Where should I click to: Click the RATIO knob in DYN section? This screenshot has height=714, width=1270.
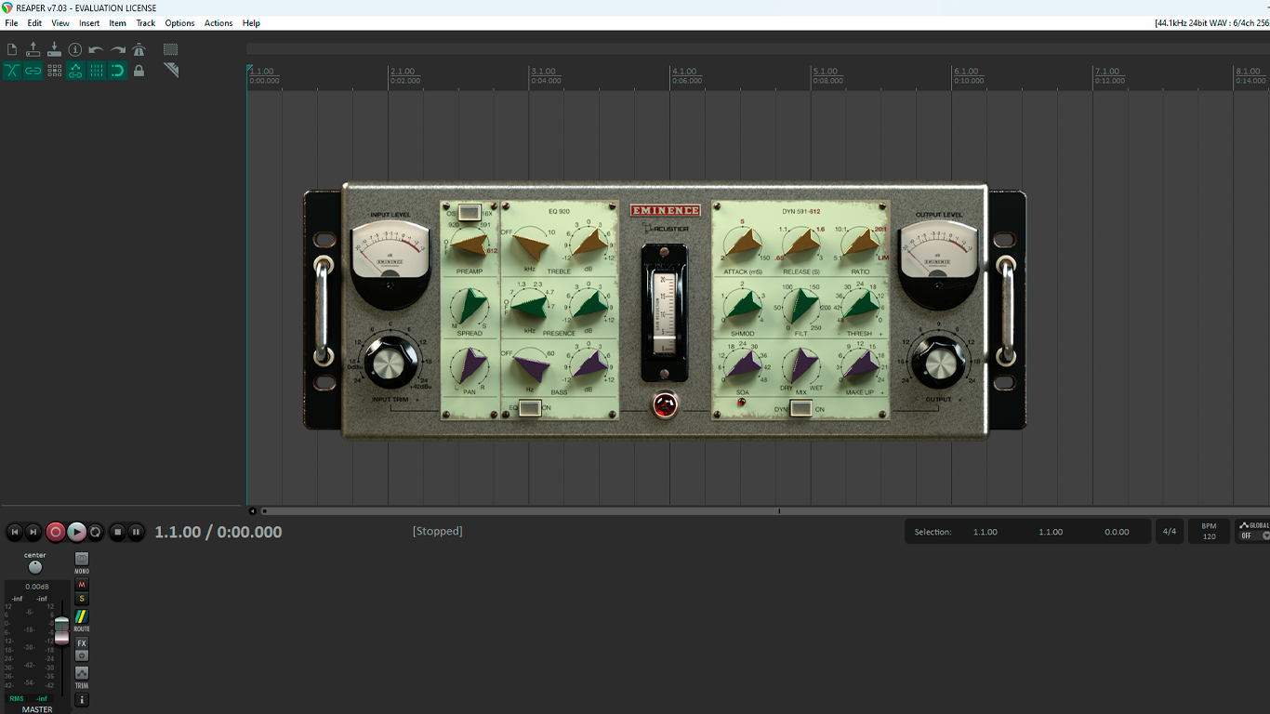tap(861, 244)
